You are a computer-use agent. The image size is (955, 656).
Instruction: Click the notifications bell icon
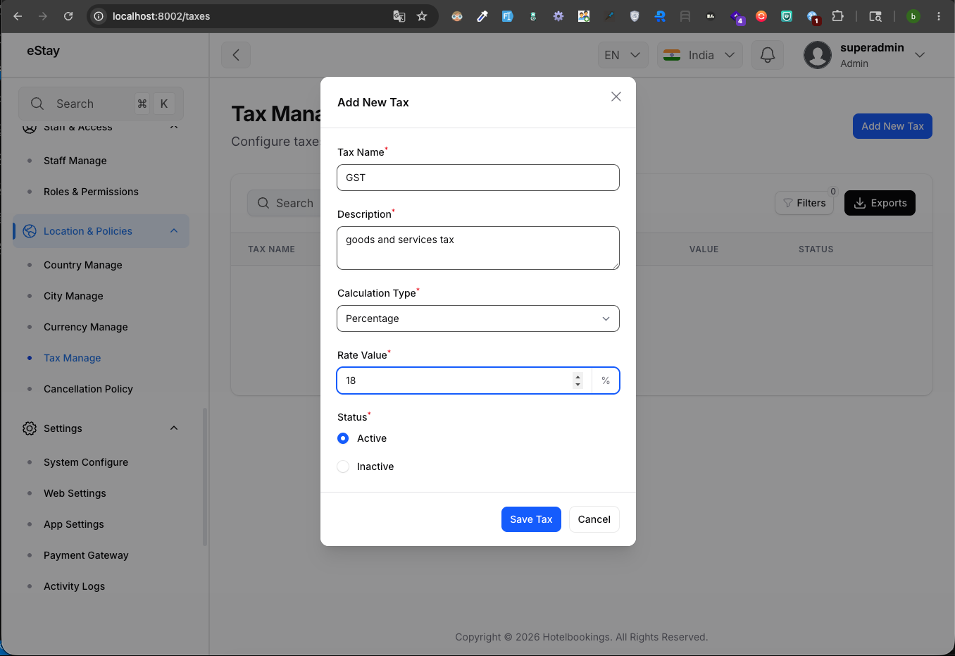point(768,55)
